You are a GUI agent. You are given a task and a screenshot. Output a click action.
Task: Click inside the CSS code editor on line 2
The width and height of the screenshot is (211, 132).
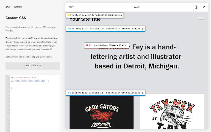pyautogui.click(x=35, y=84)
